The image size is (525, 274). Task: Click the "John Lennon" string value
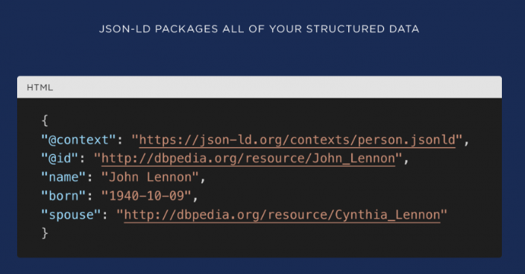[150, 177]
